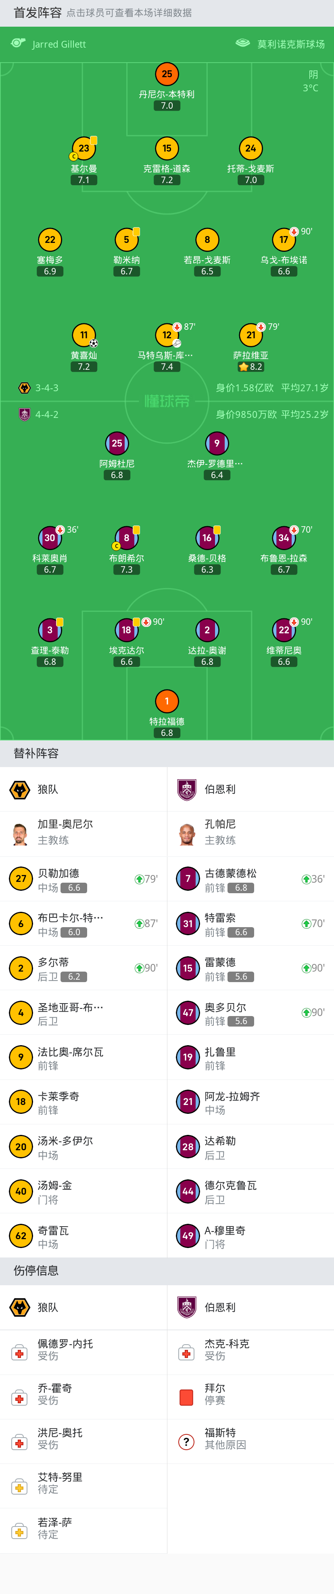This screenshot has height=1594, width=334.
Task: Open star-rated player 萨拉维亚 number 21
Action: (250, 335)
